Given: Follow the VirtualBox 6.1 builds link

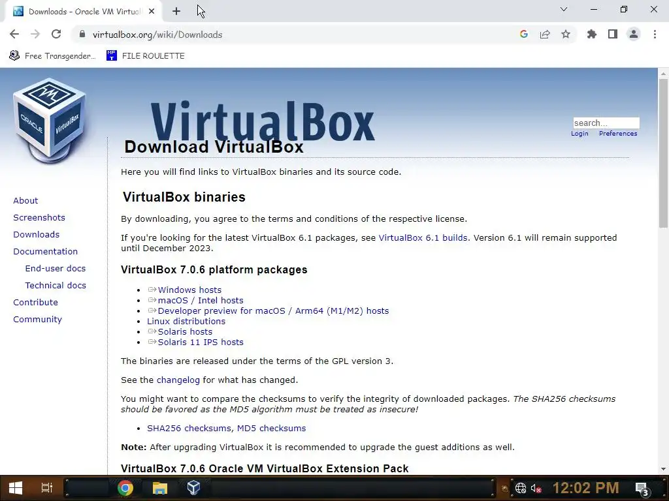Looking at the screenshot, I should [423, 237].
